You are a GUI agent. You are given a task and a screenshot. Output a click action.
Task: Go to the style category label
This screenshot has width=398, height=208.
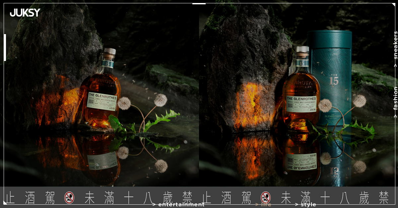tap(305, 205)
